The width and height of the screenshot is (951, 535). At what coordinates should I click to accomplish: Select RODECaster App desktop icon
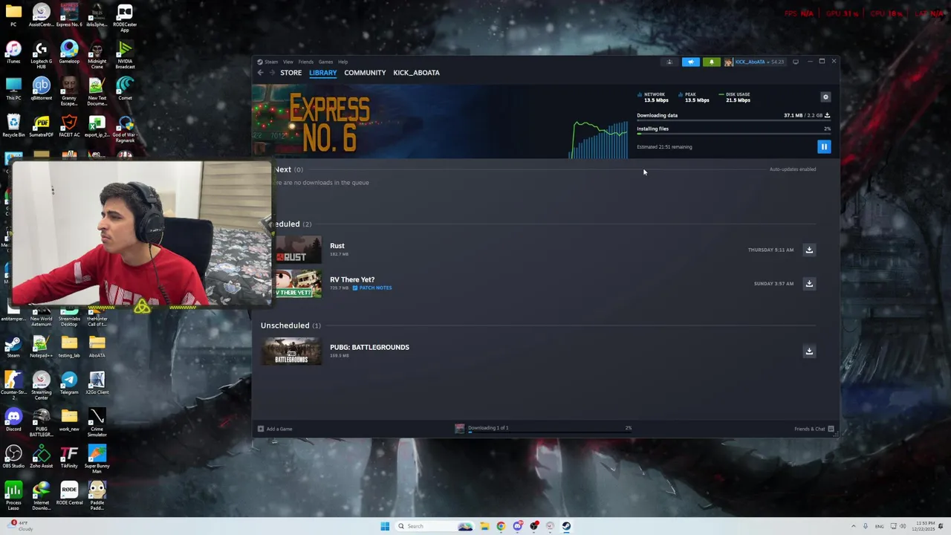pos(125,18)
